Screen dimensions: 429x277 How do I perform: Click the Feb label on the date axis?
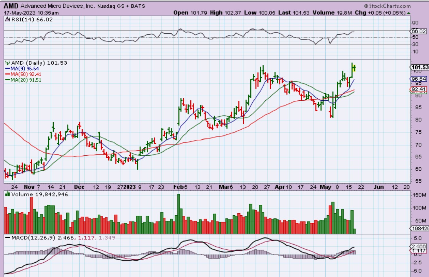[178, 187]
